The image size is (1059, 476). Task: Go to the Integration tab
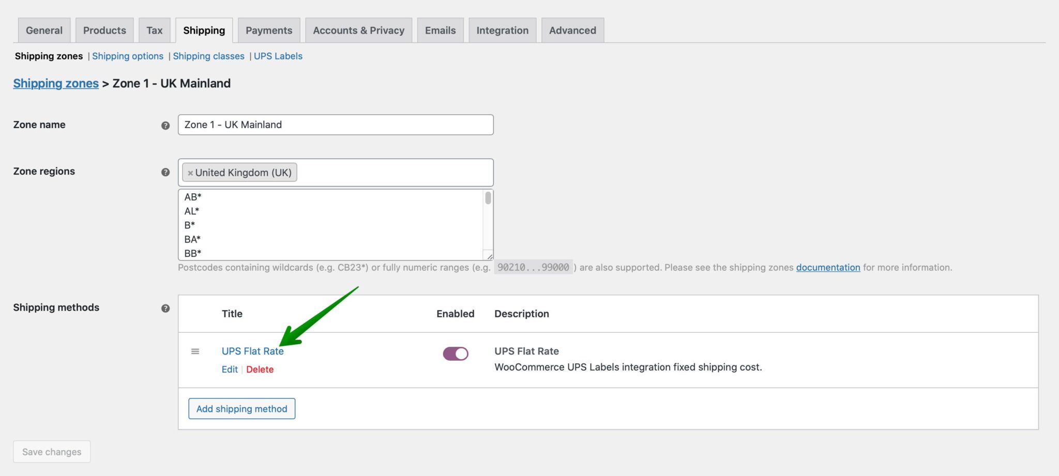(502, 30)
